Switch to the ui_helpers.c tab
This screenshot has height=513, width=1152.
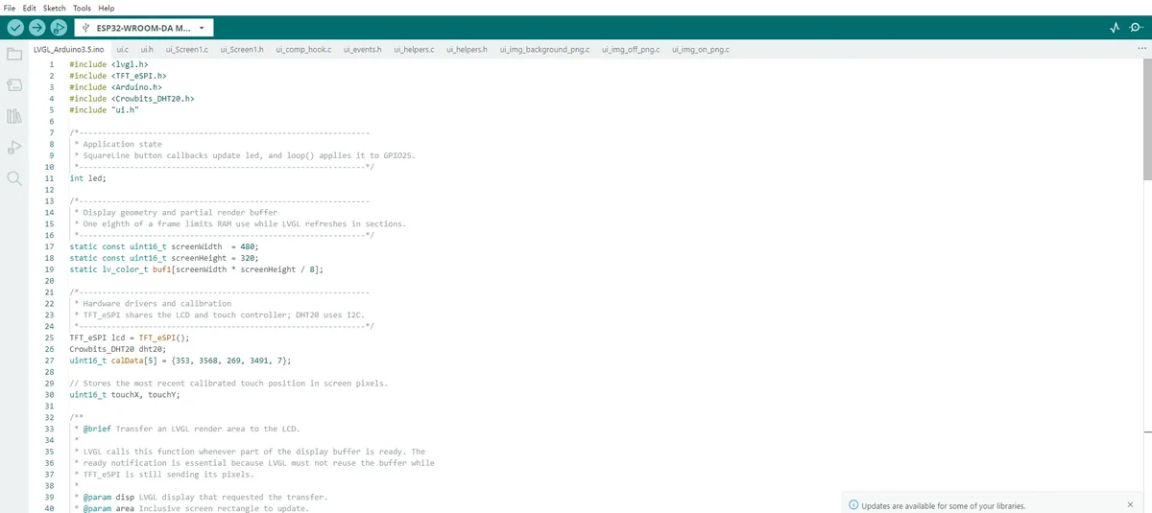pos(415,49)
